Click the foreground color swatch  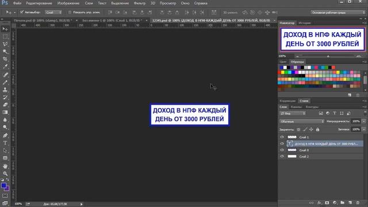[3, 186]
